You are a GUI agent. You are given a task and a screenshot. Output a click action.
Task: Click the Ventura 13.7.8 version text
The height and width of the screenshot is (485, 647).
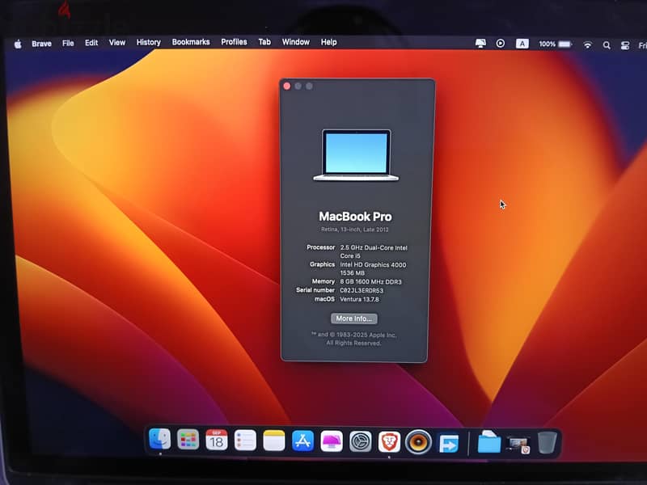(359, 299)
